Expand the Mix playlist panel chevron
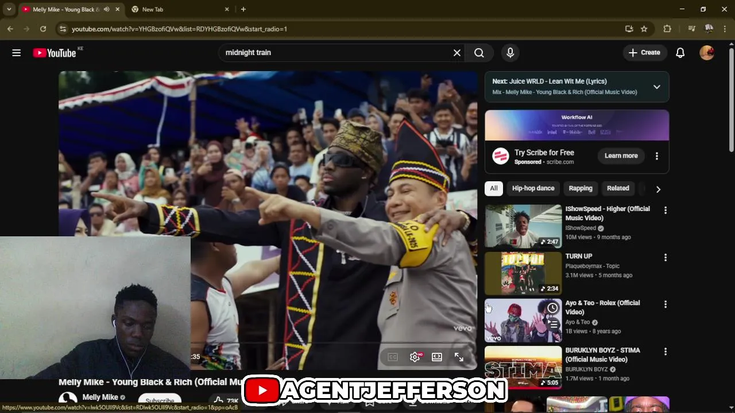 pos(656,87)
